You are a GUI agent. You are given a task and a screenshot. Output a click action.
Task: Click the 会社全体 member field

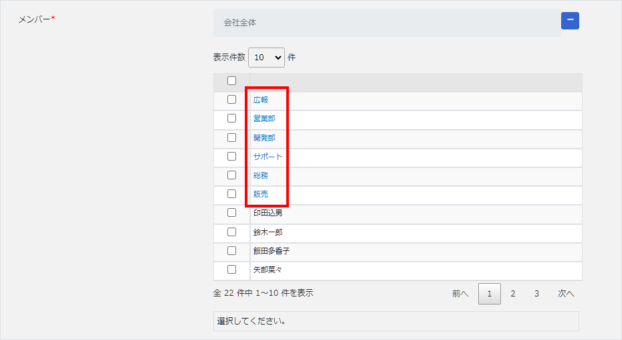tap(387, 23)
